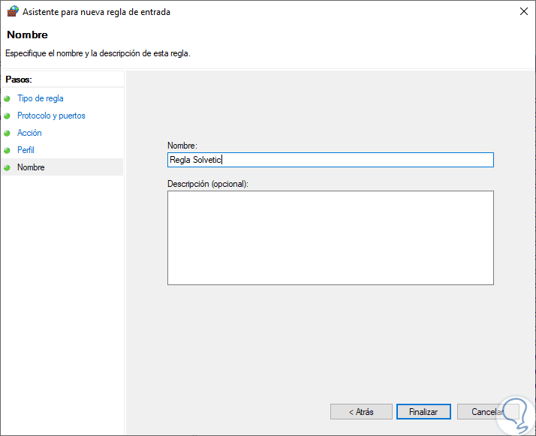Screen dimensions: 536x436
Task: Jump to the Acción step
Action: click(x=29, y=133)
